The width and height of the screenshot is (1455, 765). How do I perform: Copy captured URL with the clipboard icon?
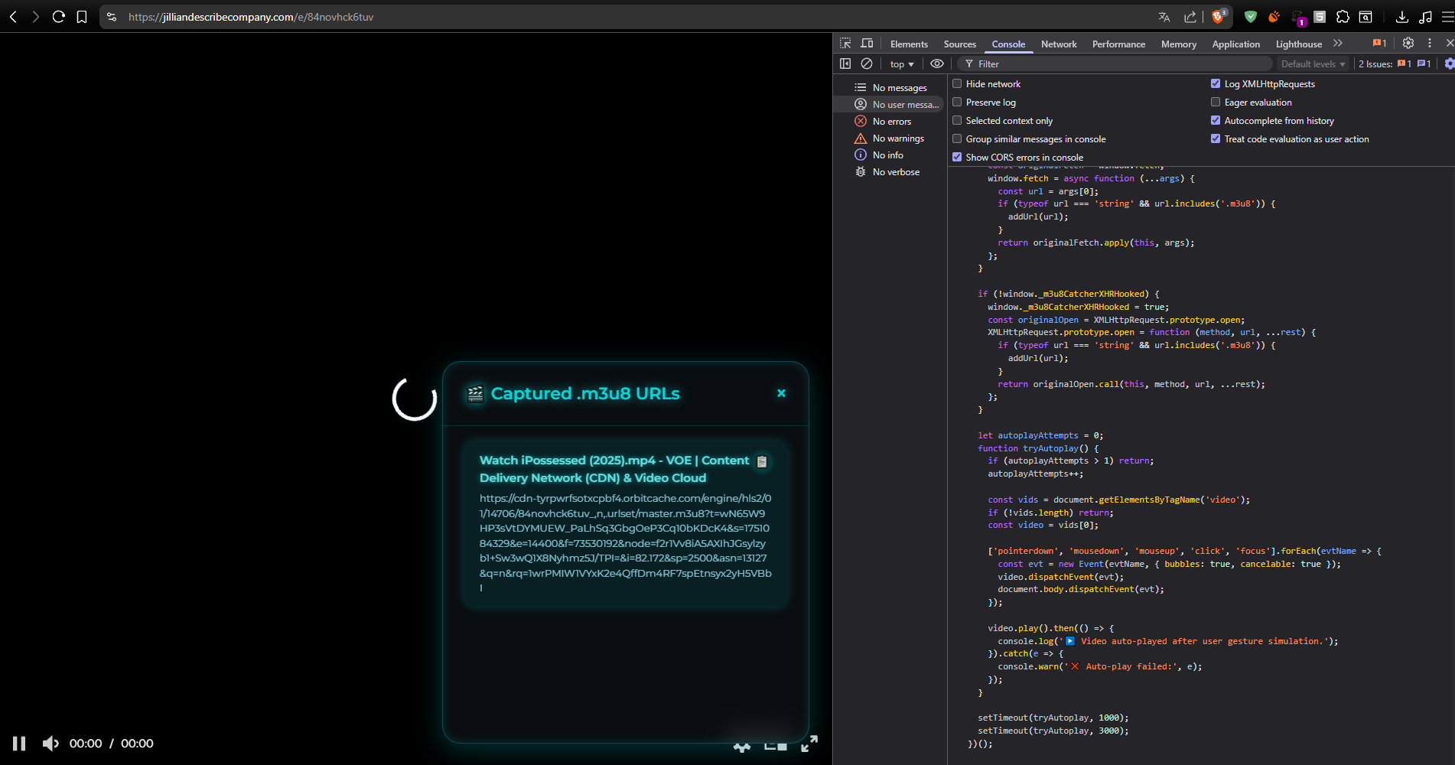click(762, 461)
